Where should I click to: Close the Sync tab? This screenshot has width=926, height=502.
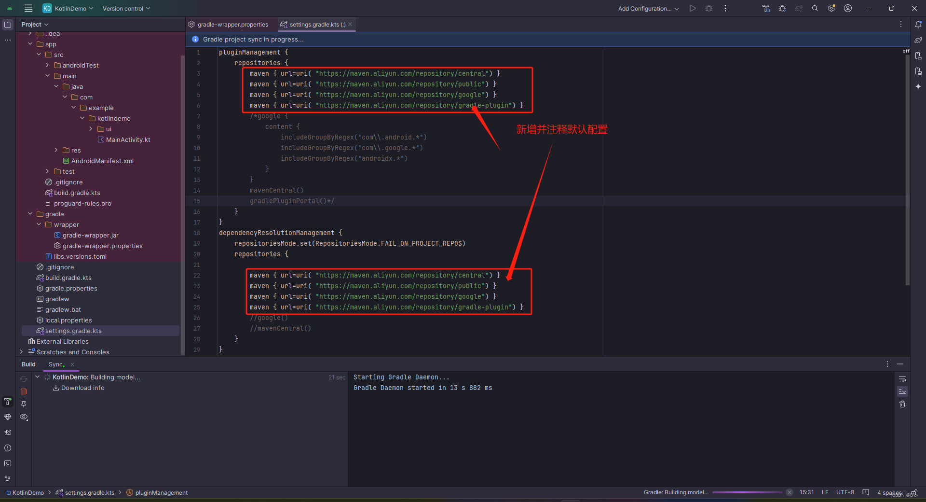72,364
